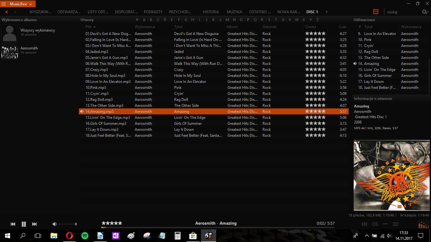Jump to letter A in alphabet bar

(144, 20)
